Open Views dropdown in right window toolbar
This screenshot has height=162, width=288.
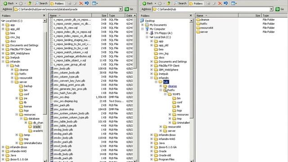click(x=234, y=3)
